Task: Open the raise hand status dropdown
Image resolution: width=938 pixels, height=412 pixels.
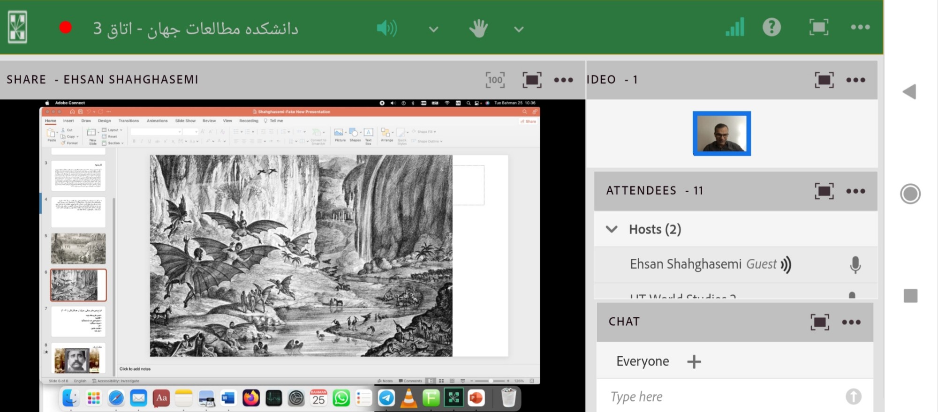Action: (x=519, y=29)
